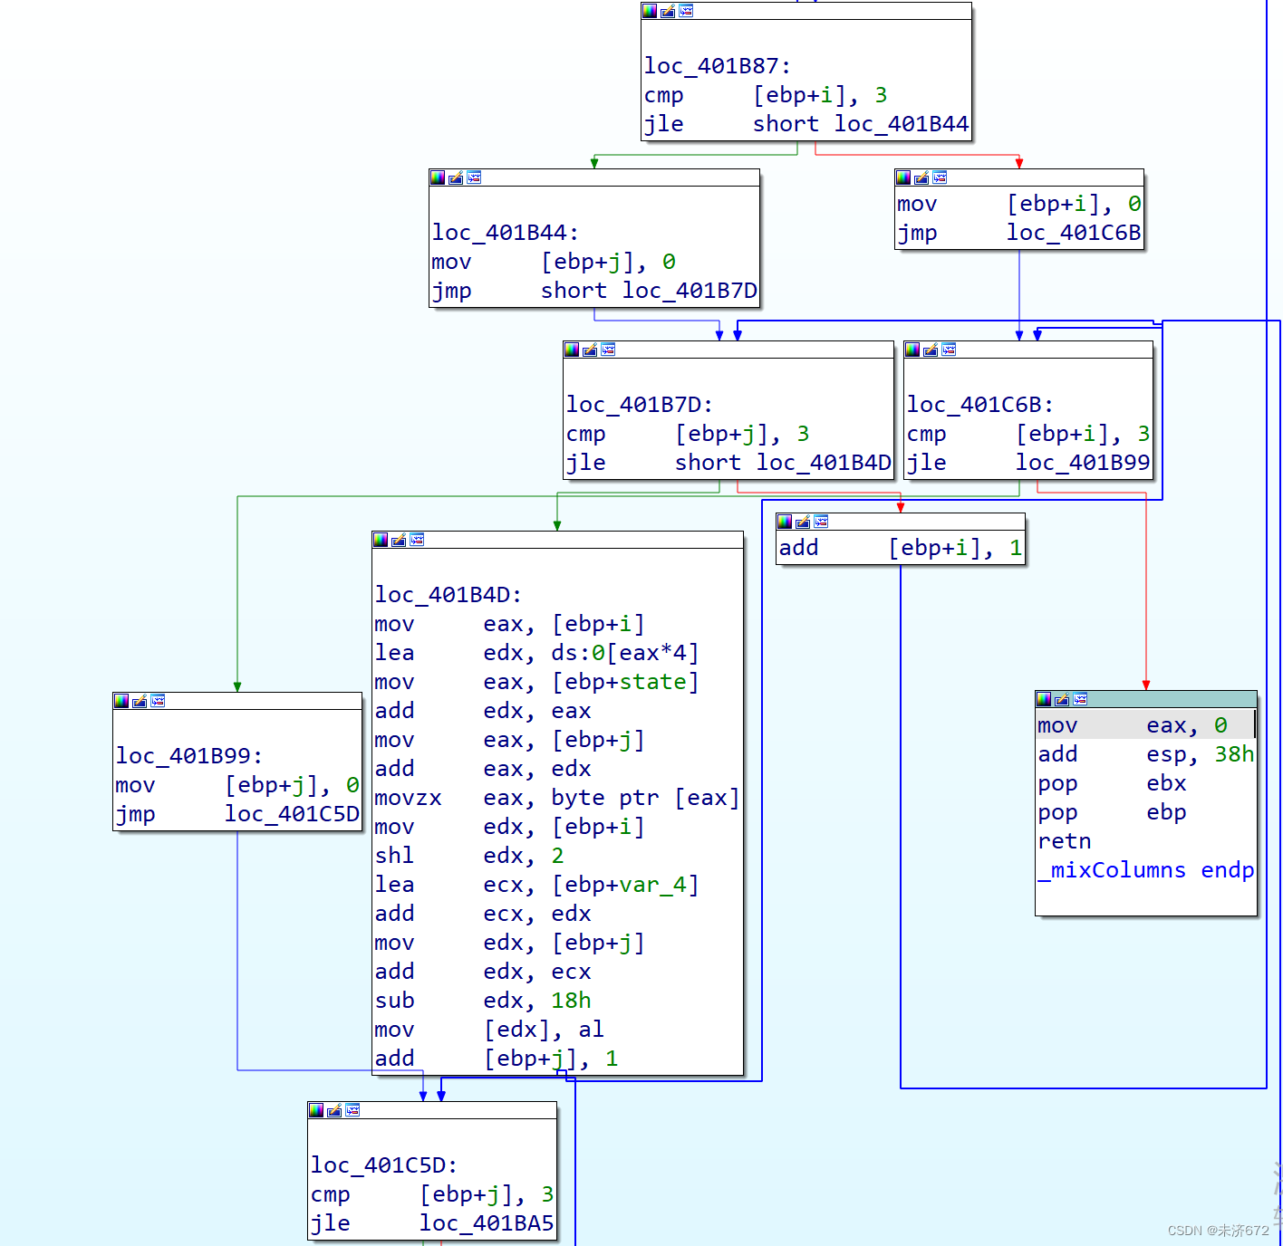Click group icon on the _mixColumns endp block
The width and height of the screenshot is (1283, 1246).
point(1080,699)
